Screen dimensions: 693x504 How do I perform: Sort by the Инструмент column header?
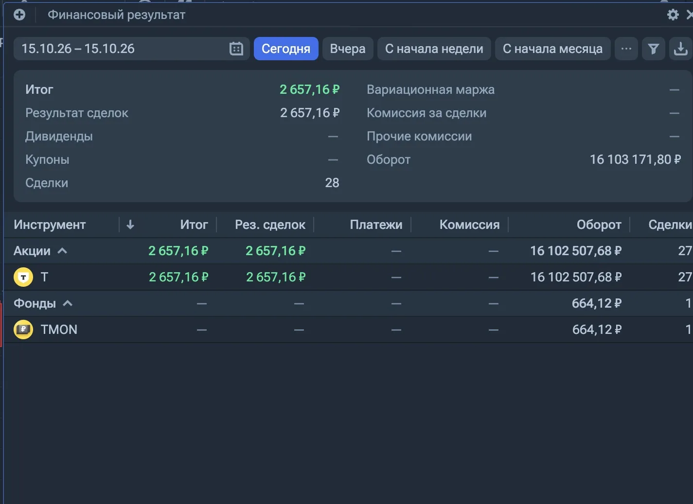click(x=50, y=225)
